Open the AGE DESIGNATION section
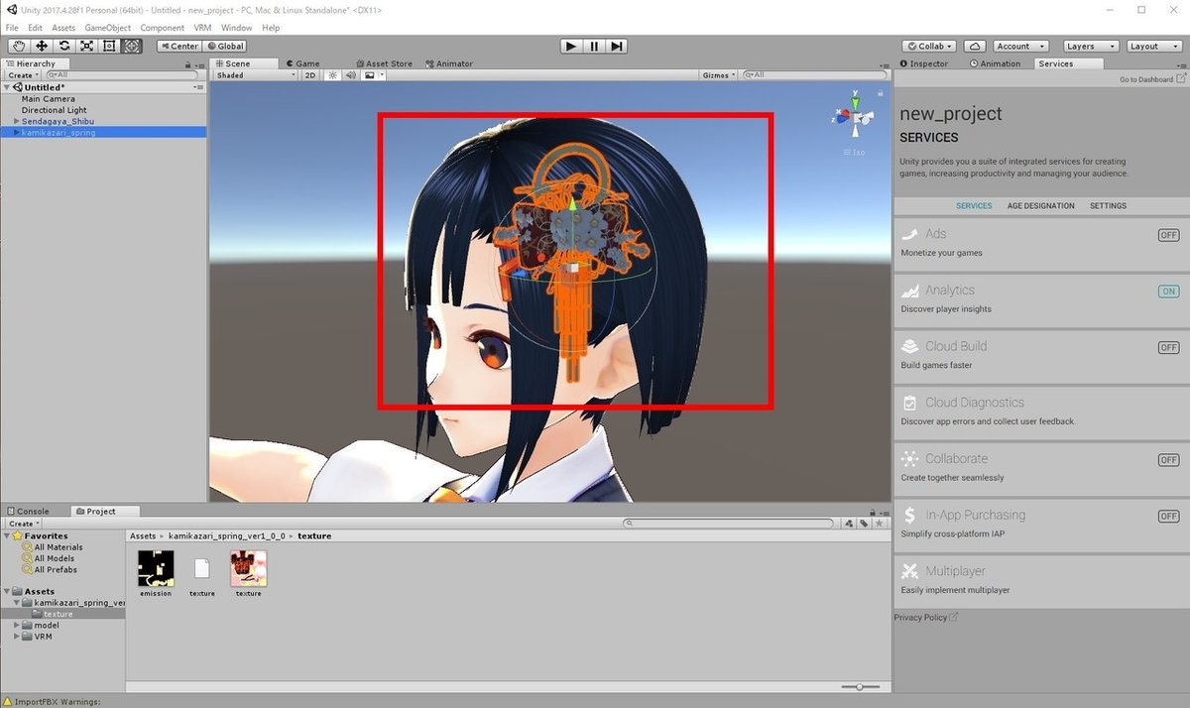This screenshot has height=708, width=1190. [x=1040, y=205]
